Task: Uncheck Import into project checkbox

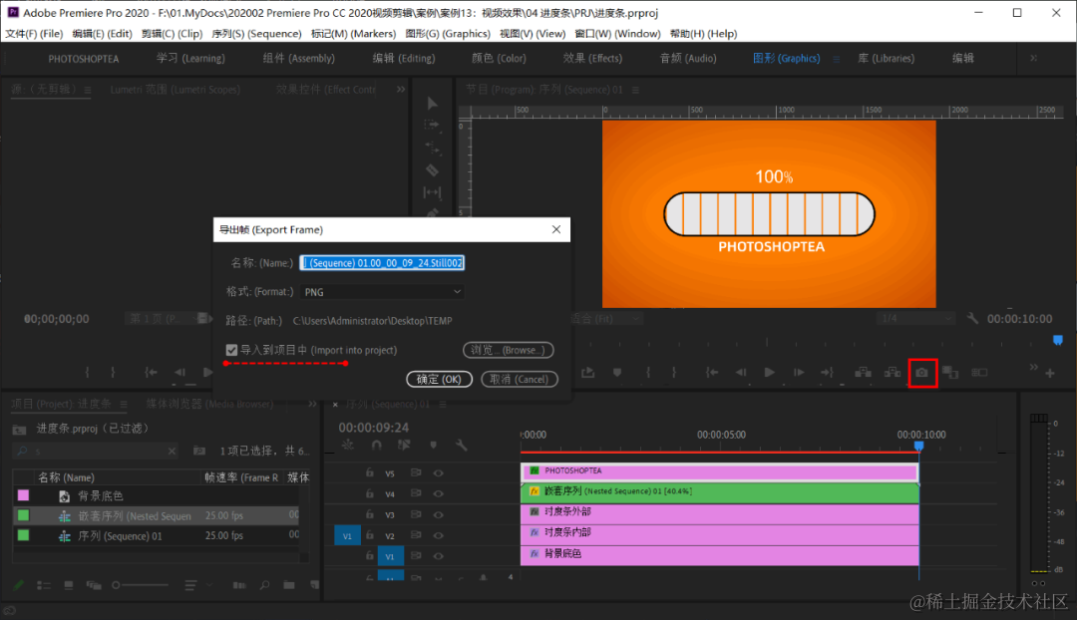Action: 231,350
